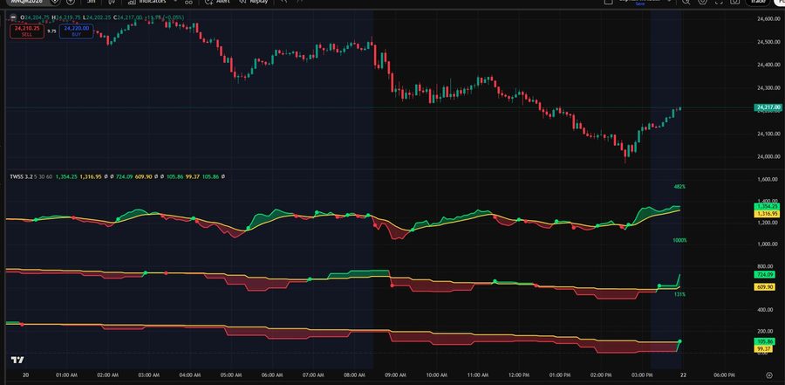Click the 1,600.00 indicator scale label
Image resolution: width=785 pixels, height=385 pixels.
coord(768,179)
